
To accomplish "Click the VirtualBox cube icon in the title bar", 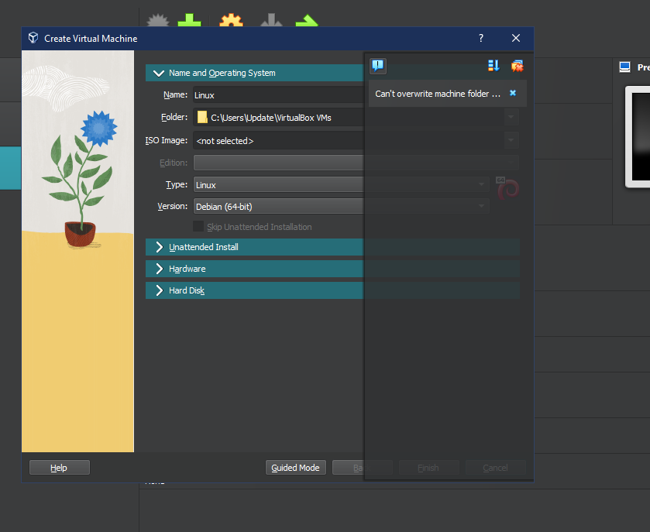I will 33,38.
